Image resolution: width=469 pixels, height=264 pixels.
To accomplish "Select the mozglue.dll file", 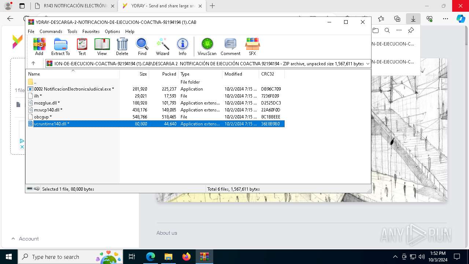I will 155,103.
